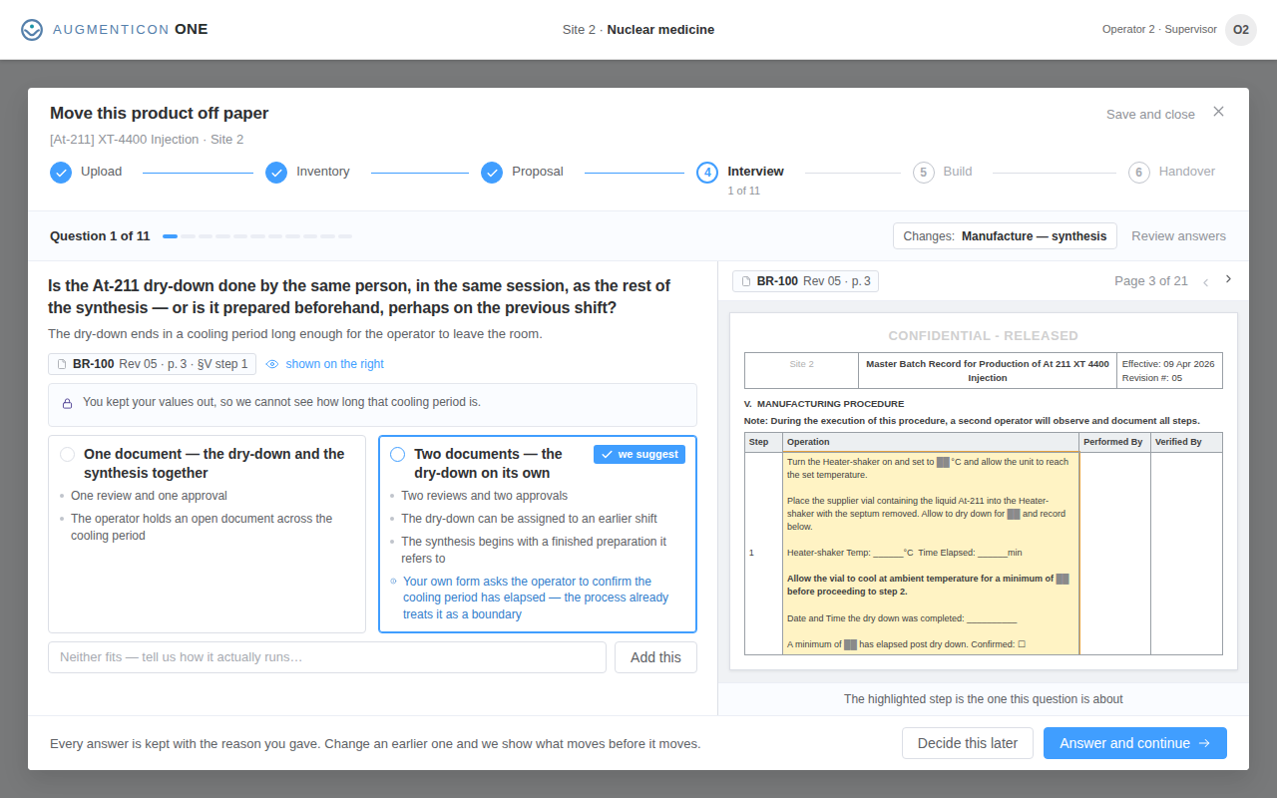
Task: Click Save and close
Action: click(x=1150, y=115)
